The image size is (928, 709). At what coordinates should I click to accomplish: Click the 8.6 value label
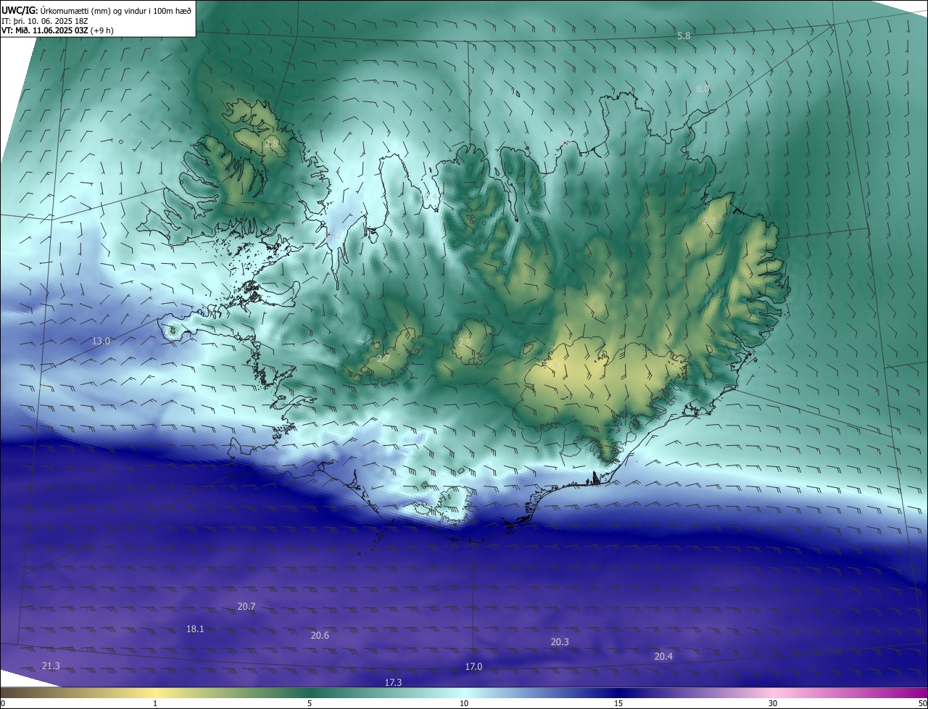pos(703,88)
